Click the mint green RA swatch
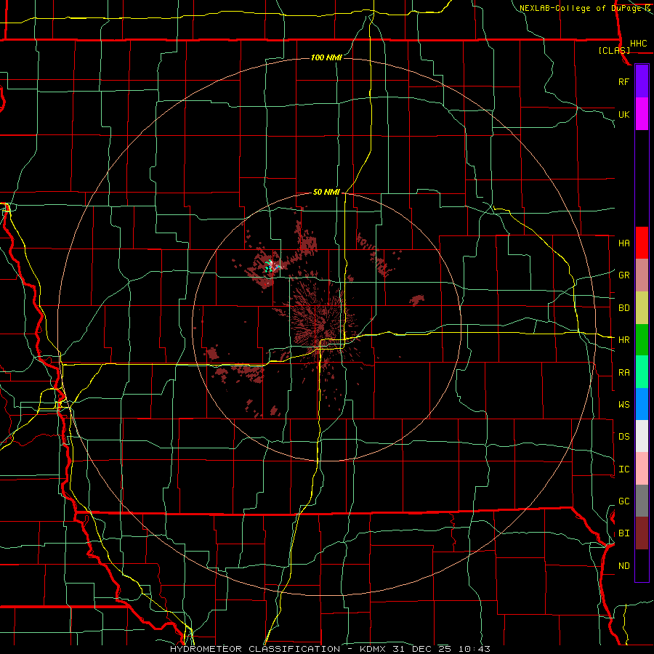Screen dimensions: 654x654 pos(642,372)
